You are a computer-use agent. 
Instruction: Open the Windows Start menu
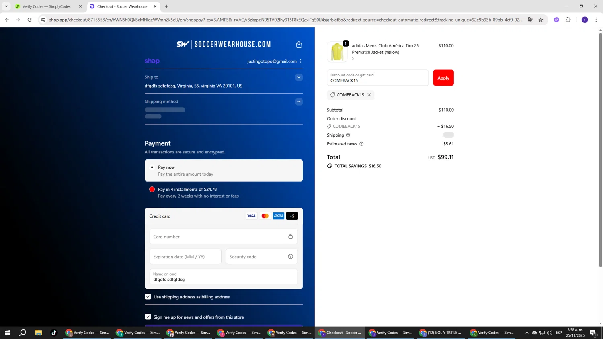(x=7, y=333)
